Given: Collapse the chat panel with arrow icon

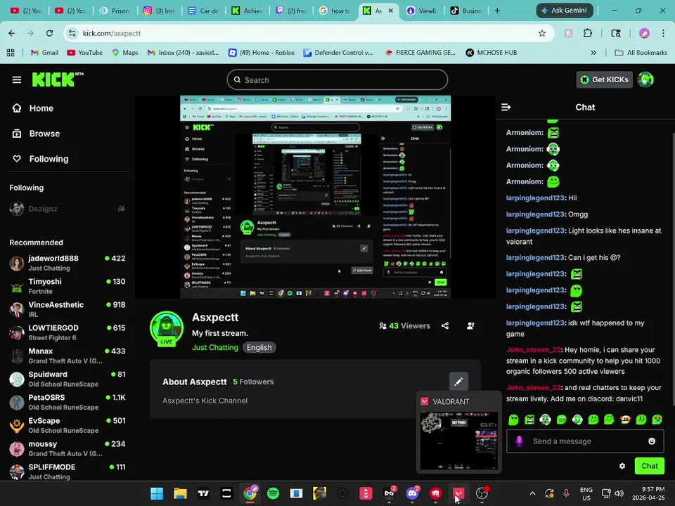Looking at the screenshot, I should pyautogui.click(x=506, y=107).
